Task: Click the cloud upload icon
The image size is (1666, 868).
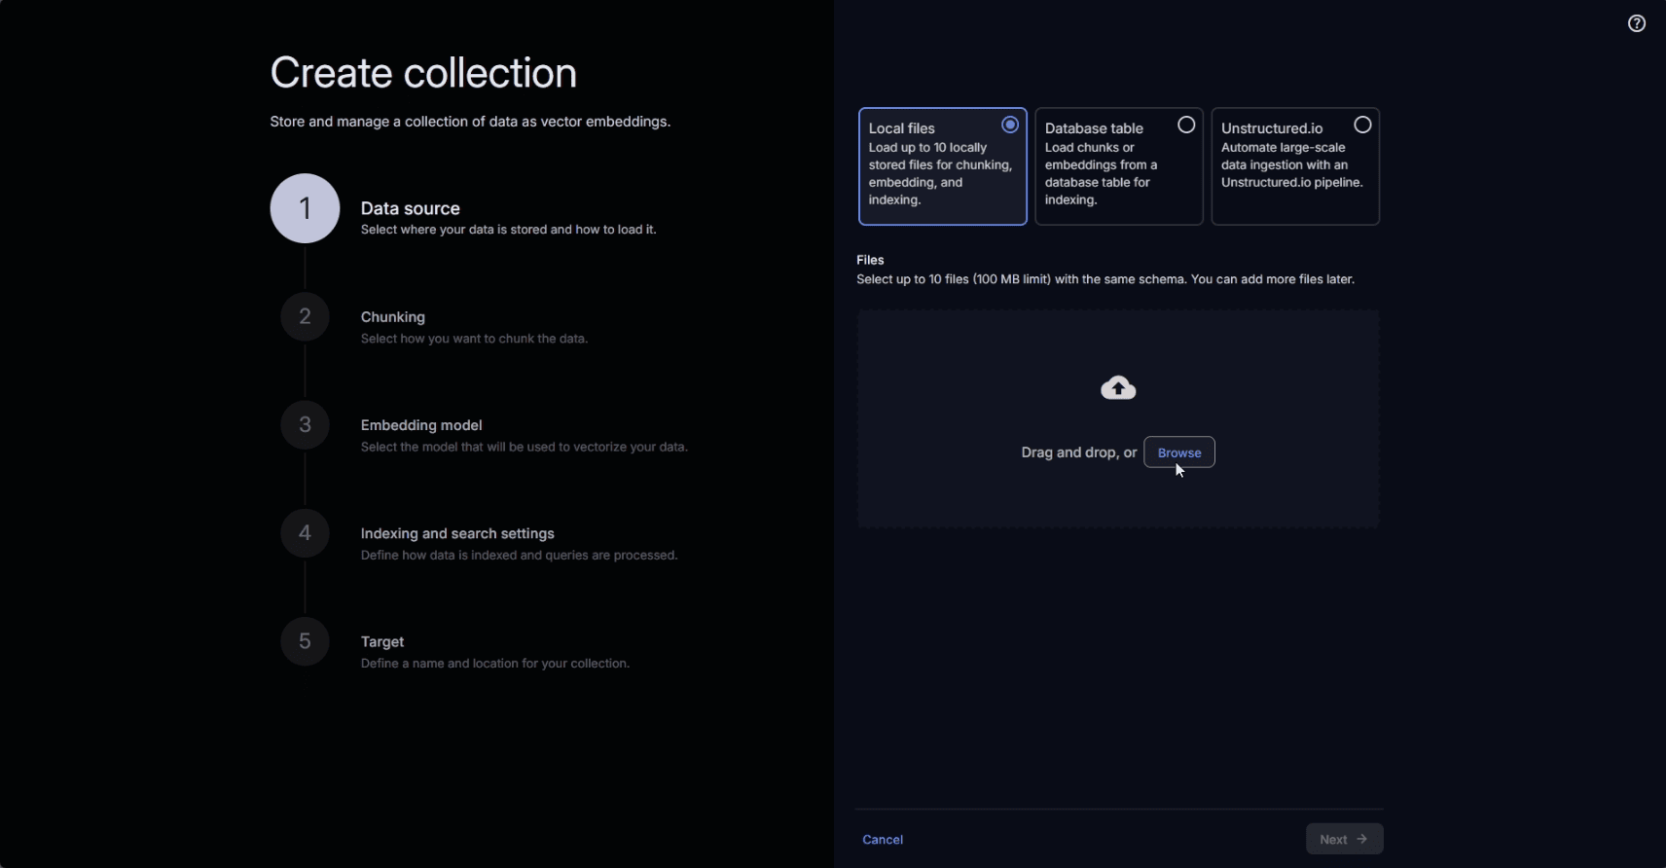Action: (1118, 388)
